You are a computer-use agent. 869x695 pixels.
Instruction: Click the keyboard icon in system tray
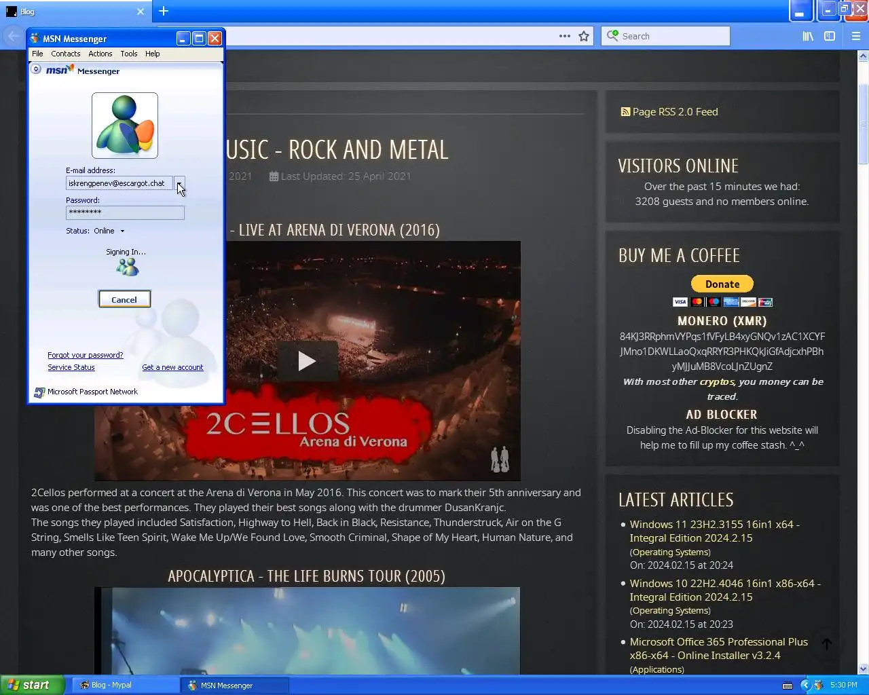(x=788, y=685)
